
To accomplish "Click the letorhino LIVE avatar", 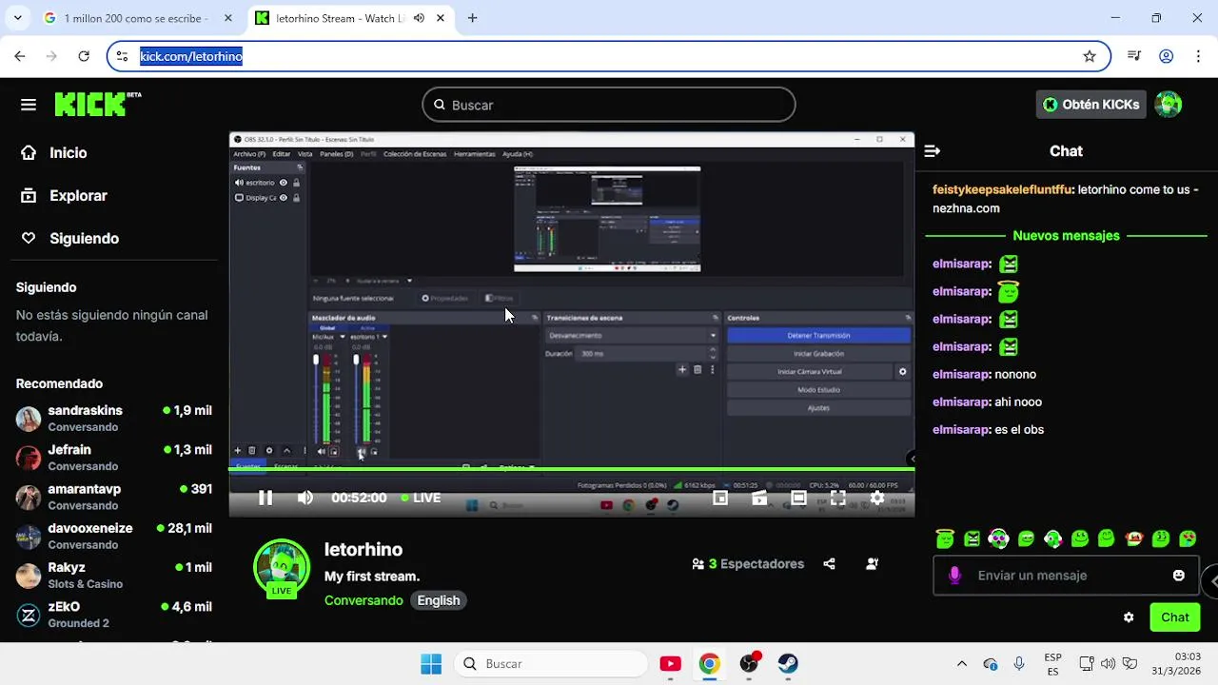I will coord(282,568).
